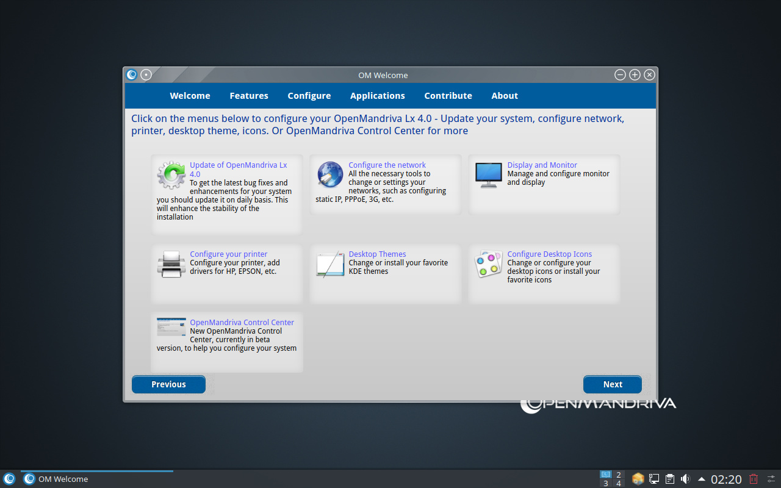This screenshot has width=781, height=488.
Task: Click the printer icon
Action: click(x=171, y=264)
